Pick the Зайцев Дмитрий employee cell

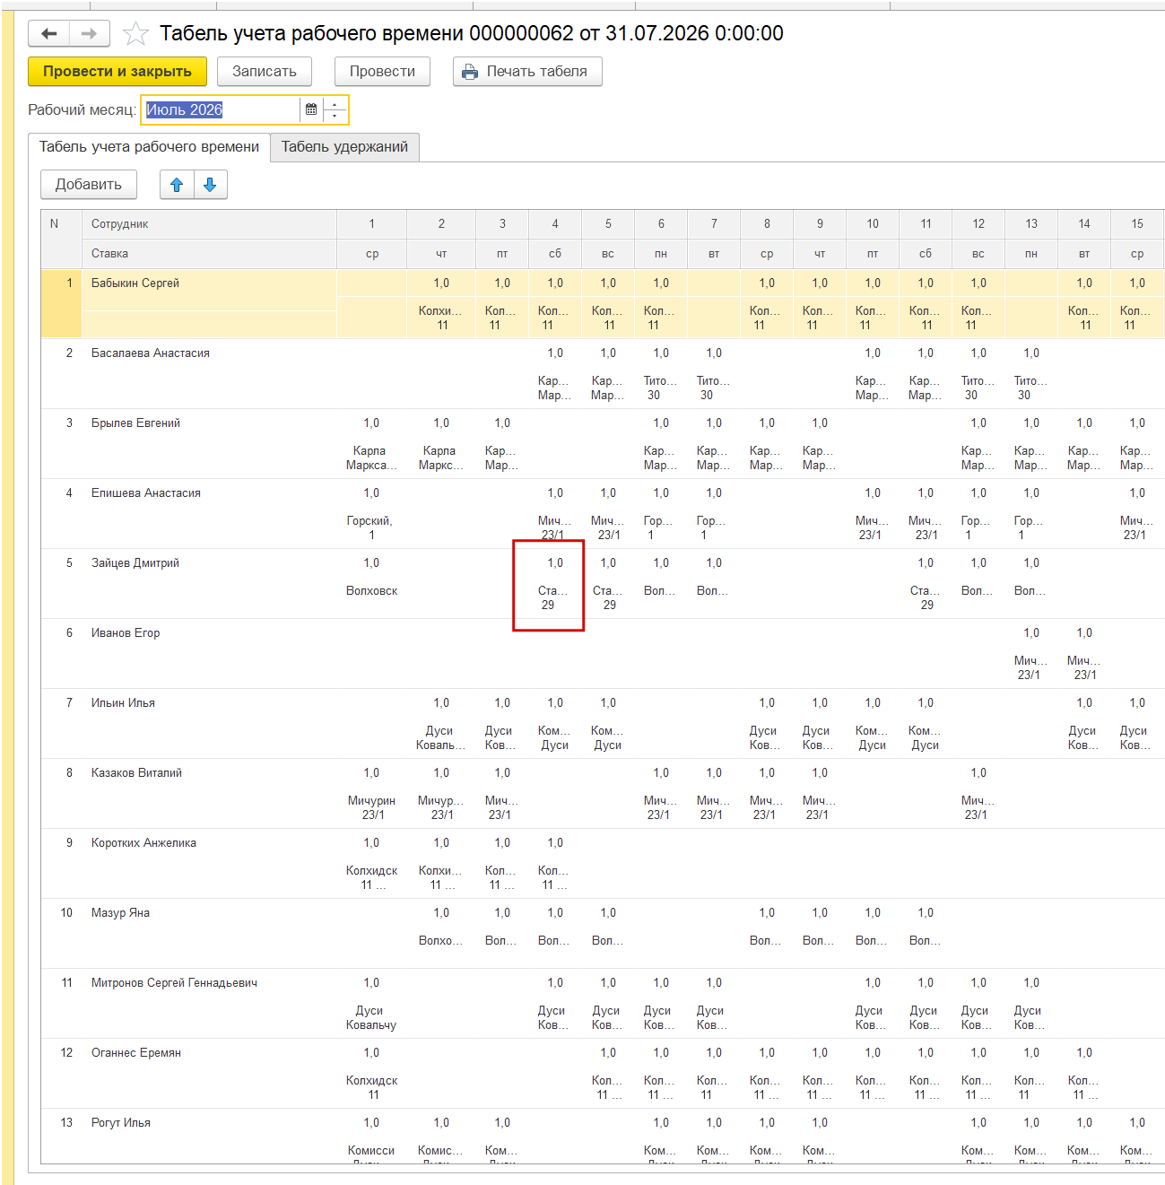135,563
